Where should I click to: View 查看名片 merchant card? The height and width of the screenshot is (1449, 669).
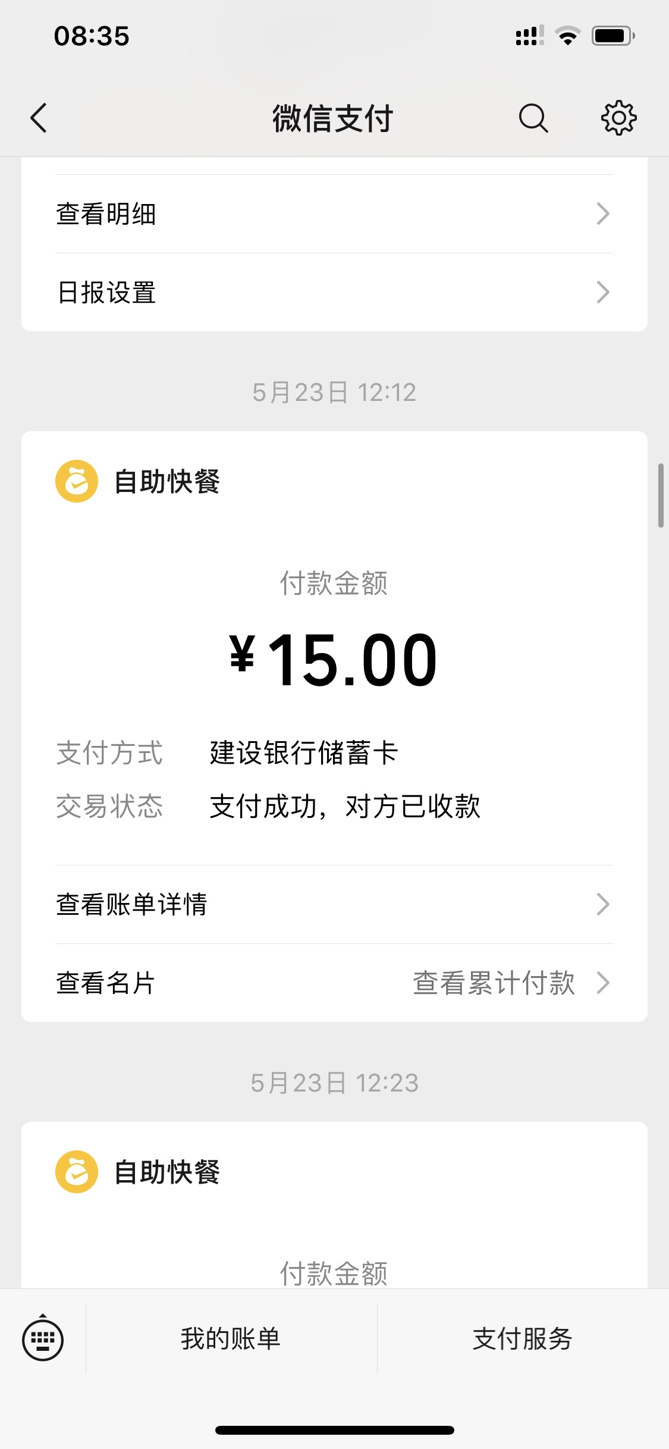(106, 983)
